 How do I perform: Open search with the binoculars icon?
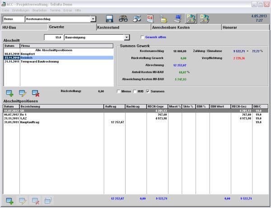(123, 19)
